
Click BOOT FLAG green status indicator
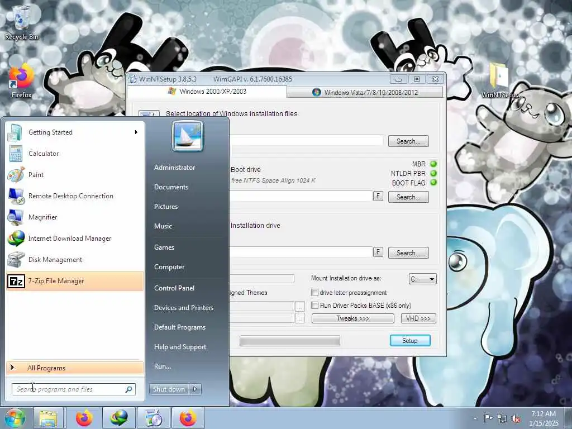[x=433, y=183]
